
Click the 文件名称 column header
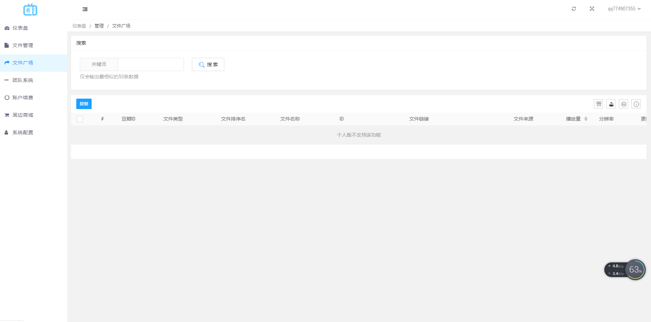(x=290, y=119)
